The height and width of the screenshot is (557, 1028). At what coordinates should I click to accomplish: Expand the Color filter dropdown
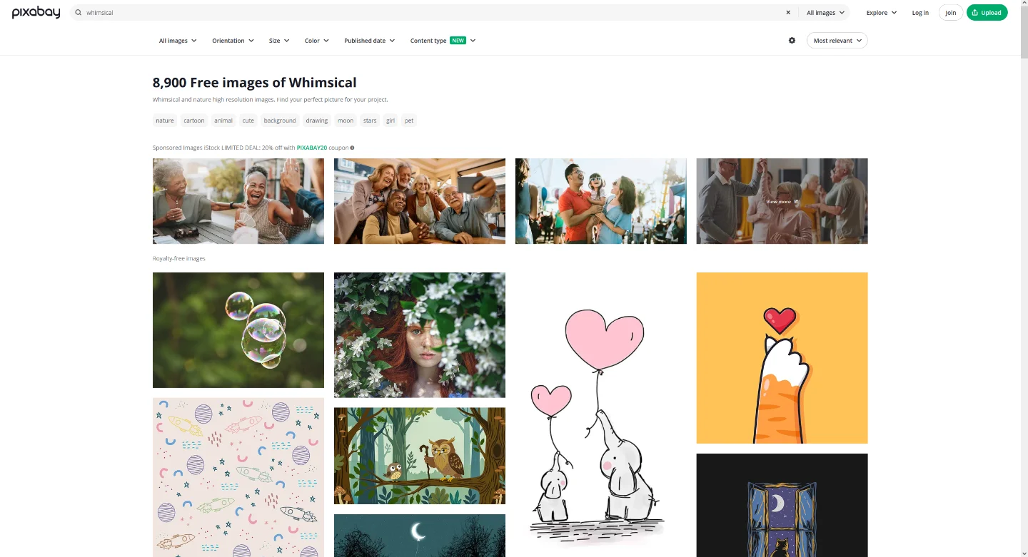coord(317,41)
